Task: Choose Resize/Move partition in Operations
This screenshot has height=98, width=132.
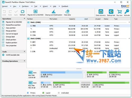Action: (x=13, y=25)
